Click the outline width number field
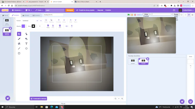This screenshot has width=195, height=109. (41, 26)
